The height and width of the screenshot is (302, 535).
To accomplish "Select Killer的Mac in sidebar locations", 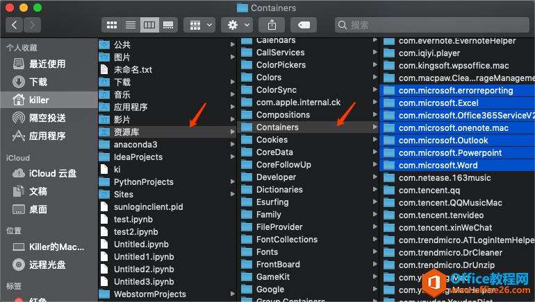I will (x=49, y=247).
